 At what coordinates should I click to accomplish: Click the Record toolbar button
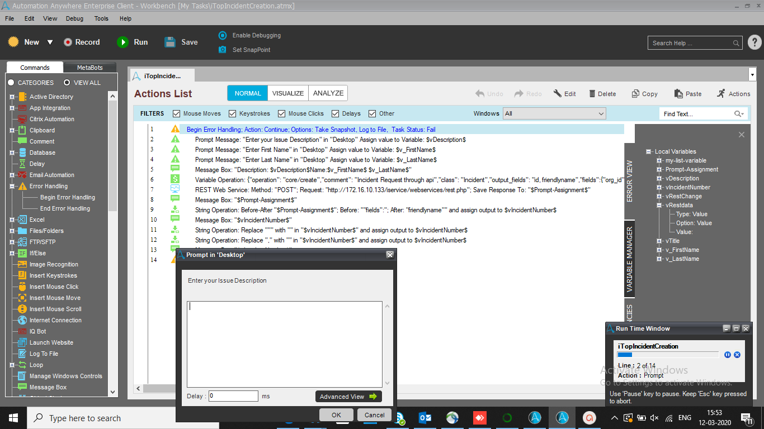(81, 42)
